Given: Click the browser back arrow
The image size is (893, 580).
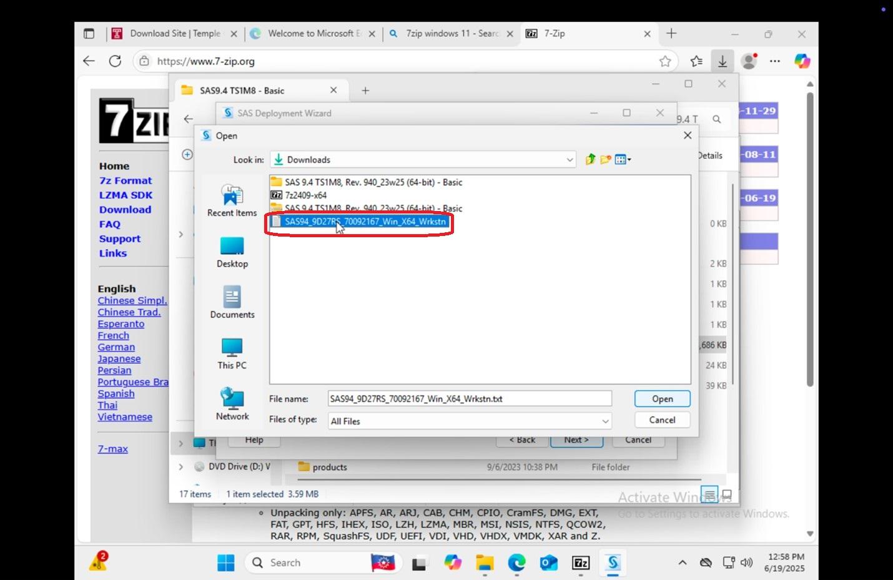Looking at the screenshot, I should (89, 61).
